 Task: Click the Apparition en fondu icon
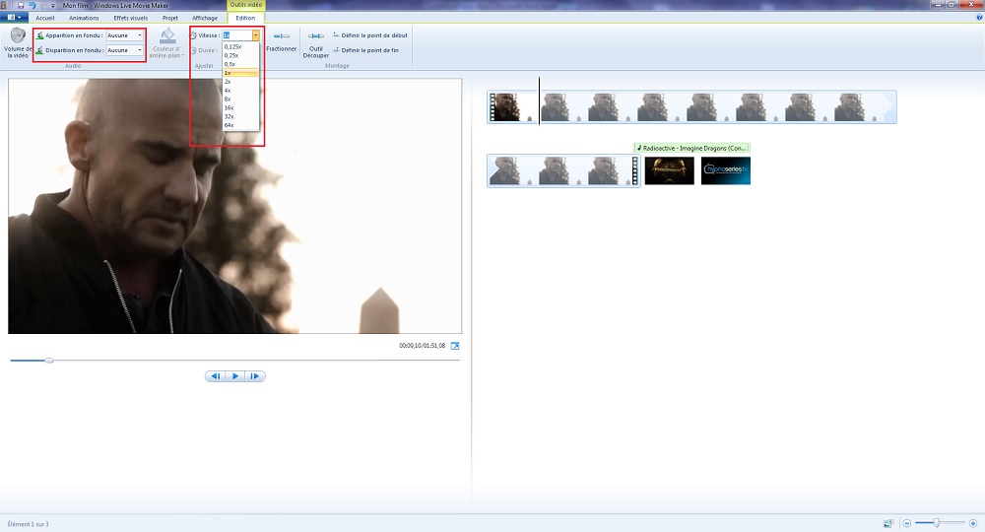[39, 35]
